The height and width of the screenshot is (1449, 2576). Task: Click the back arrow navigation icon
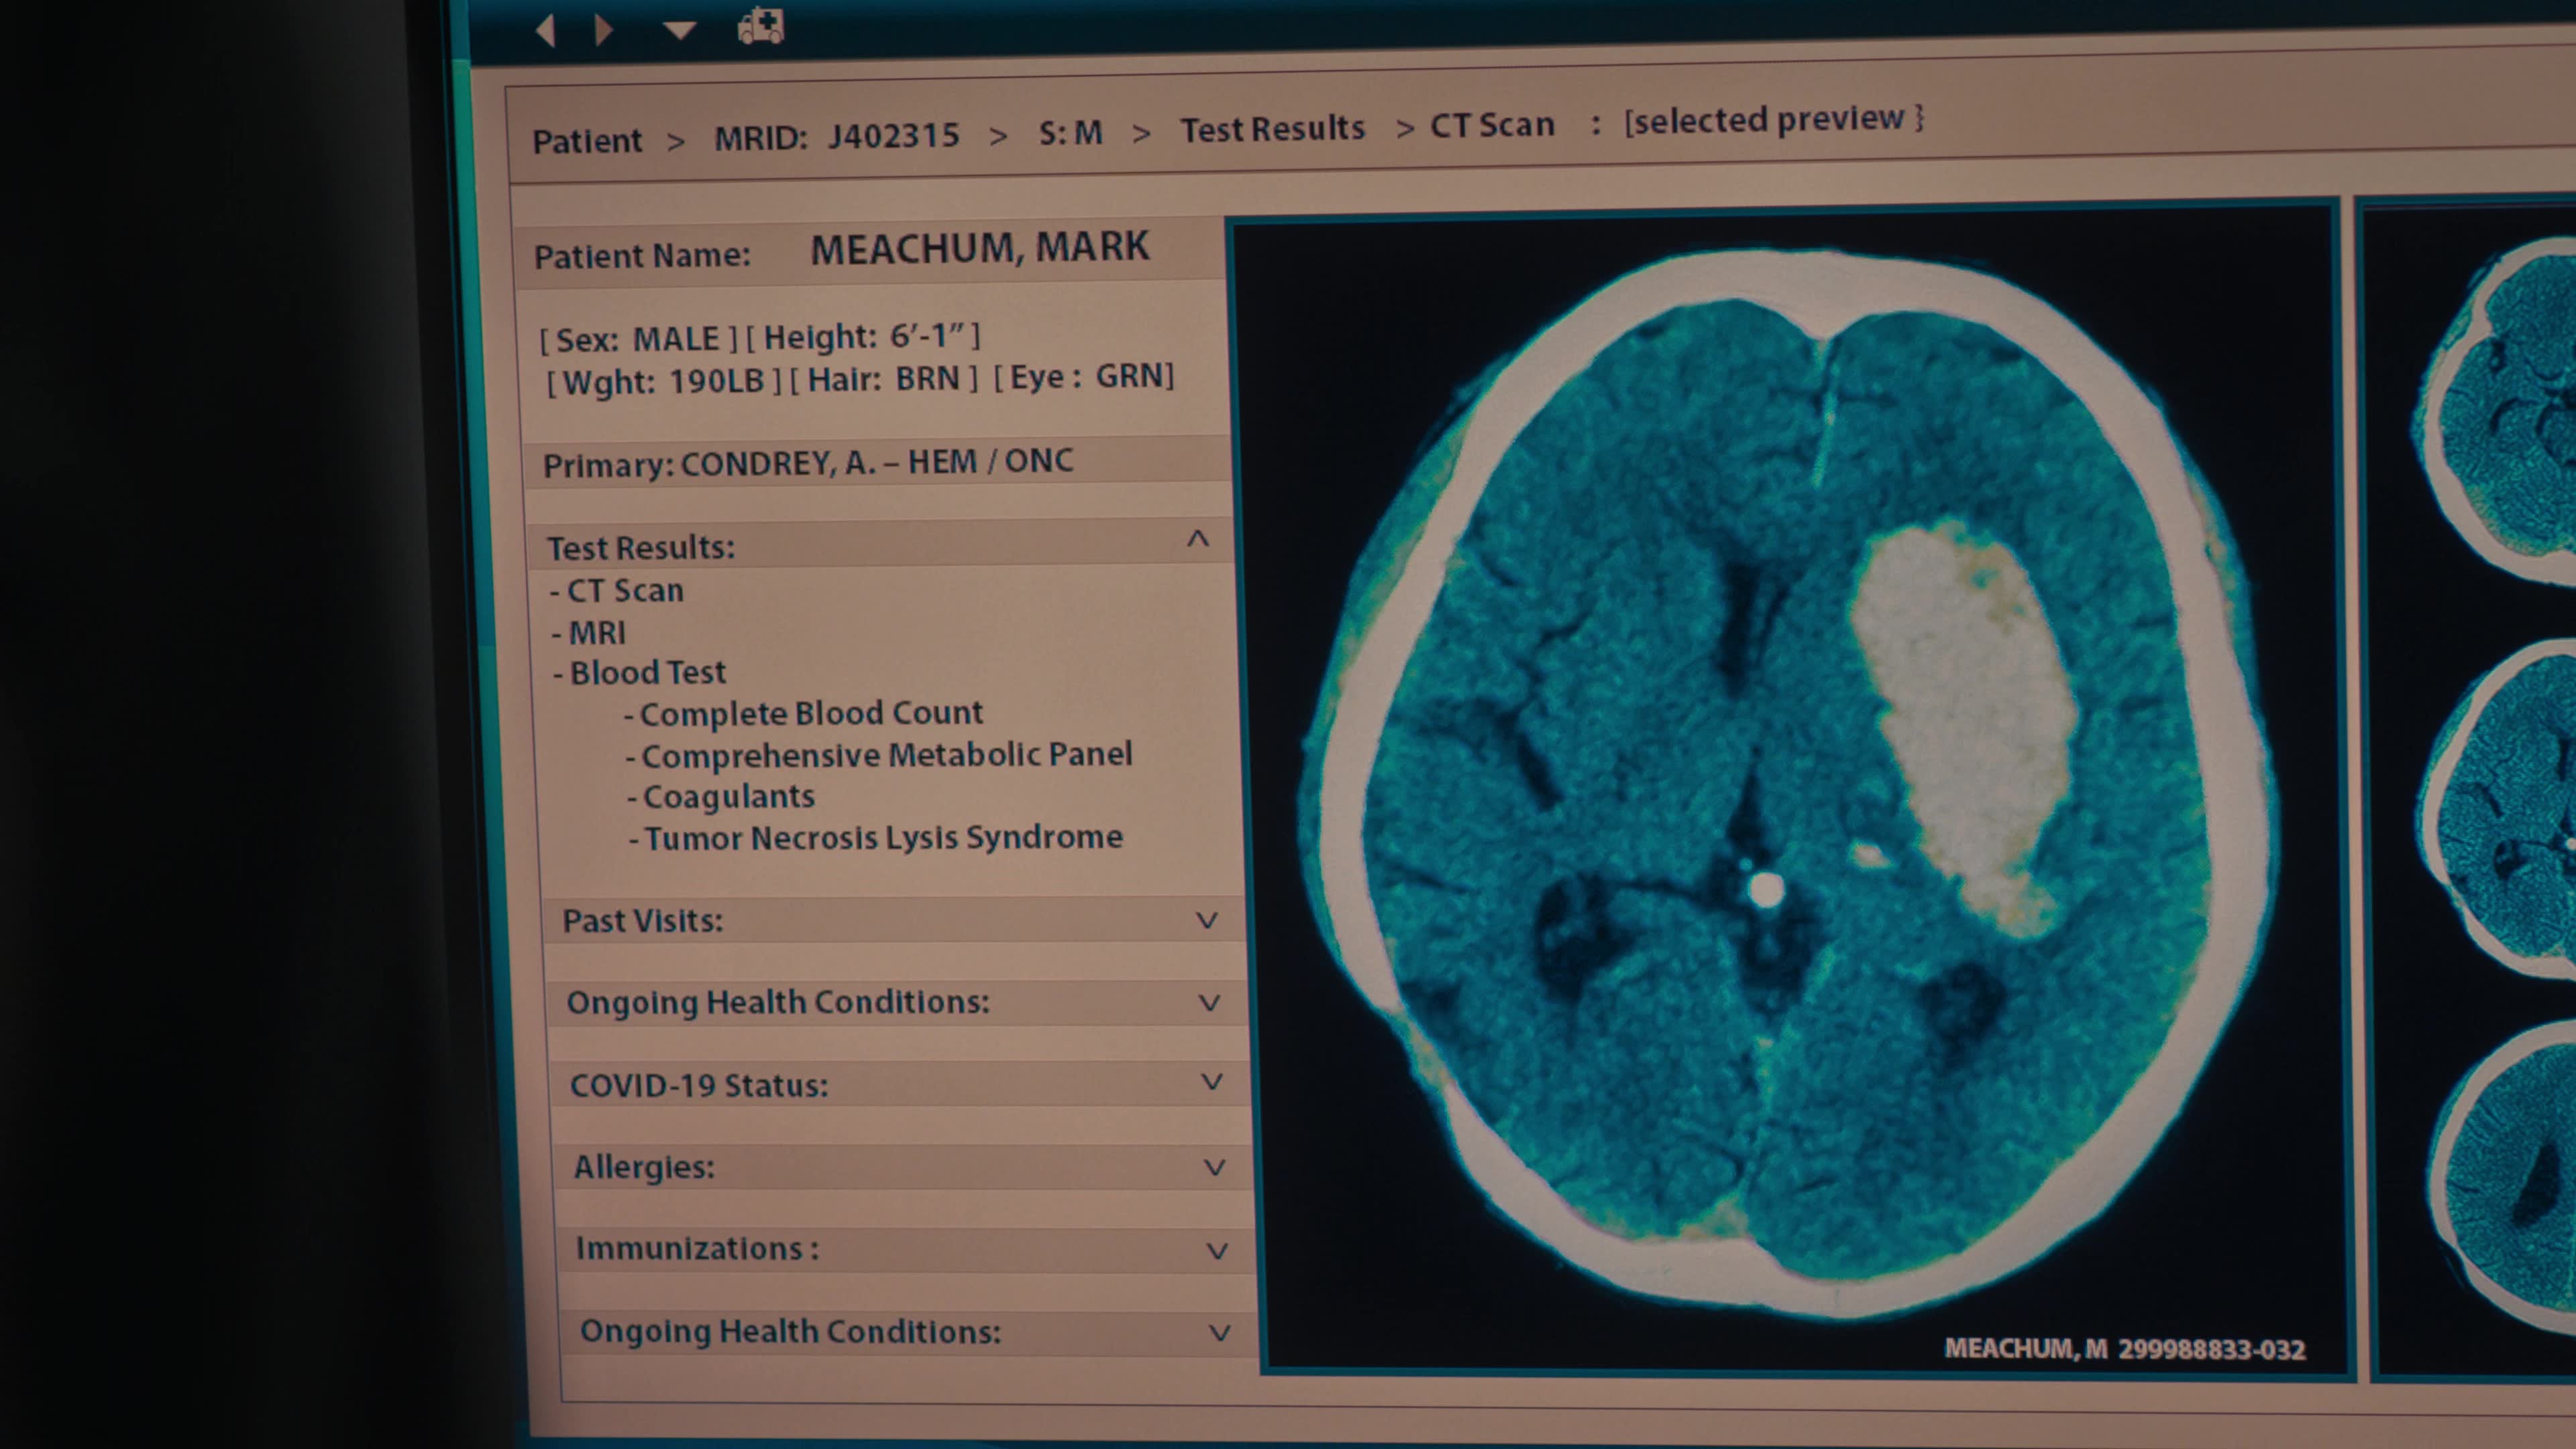click(546, 30)
